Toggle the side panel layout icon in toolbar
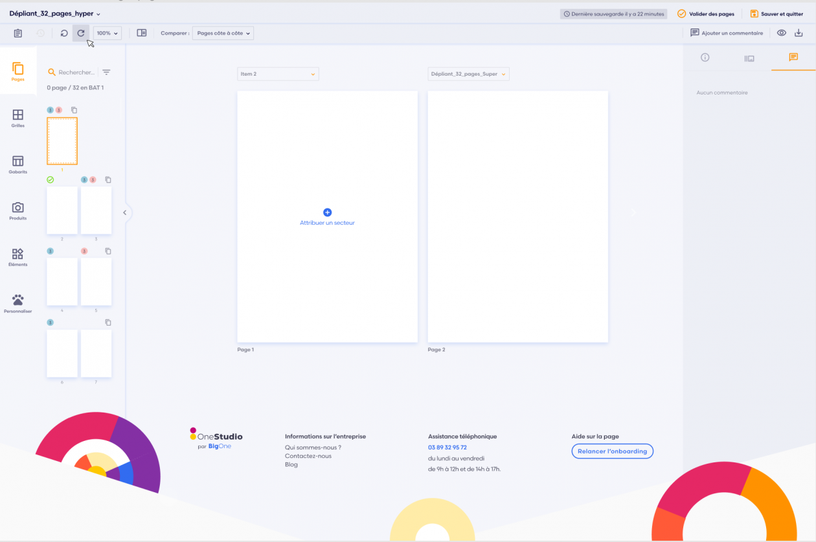Screen dimensions: 816x542 [x=142, y=33]
